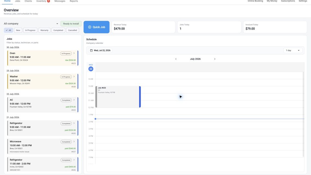The height and width of the screenshot is (175, 311).
Task: Open the Home tab
Action: pos(7,1)
